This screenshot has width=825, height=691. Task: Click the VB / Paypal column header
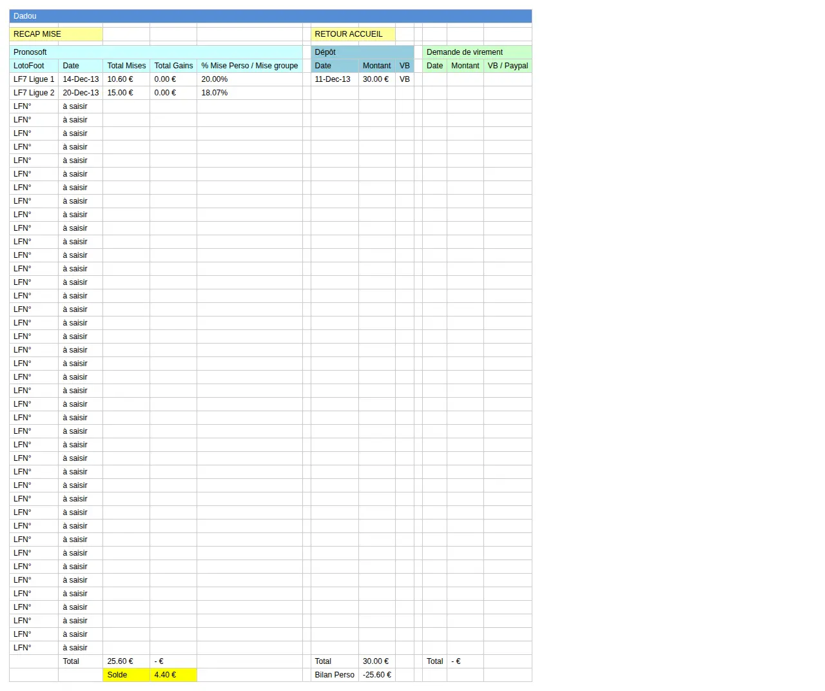coord(508,66)
